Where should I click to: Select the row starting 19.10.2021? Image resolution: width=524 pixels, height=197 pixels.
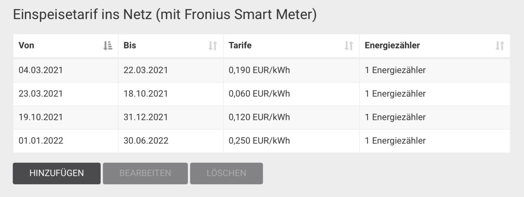(x=262, y=117)
